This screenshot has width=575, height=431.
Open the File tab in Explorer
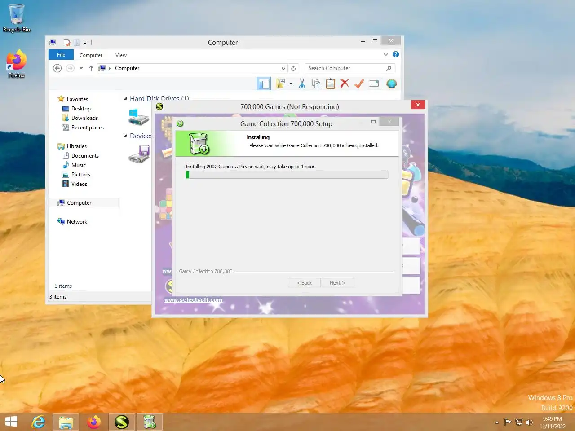click(61, 55)
